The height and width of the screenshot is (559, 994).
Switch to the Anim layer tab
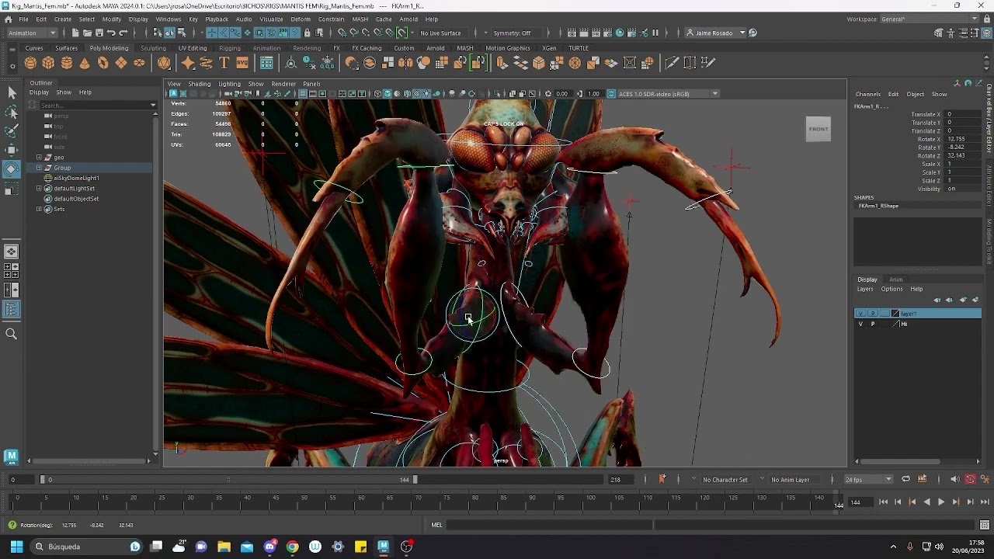(x=895, y=279)
